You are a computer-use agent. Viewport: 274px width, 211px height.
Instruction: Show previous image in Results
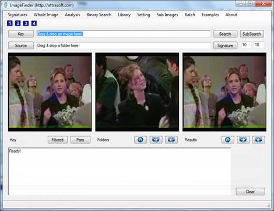coord(259,140)
